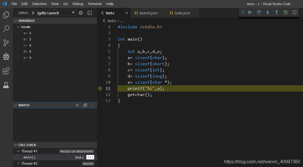Click Step Over in the debug toolbar
Screen dimensions: 303x167
coord(259,12)
